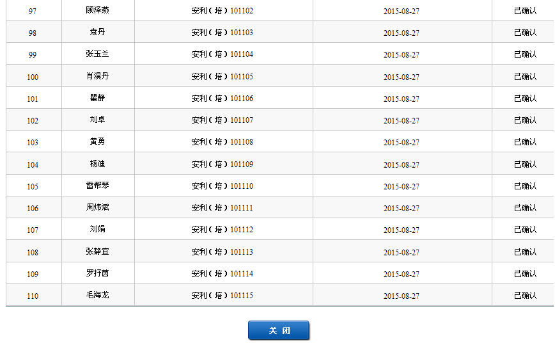The image size is (555, 343).
Task: Click the name 袁丹 in row 98
Action: click(97, 33)
